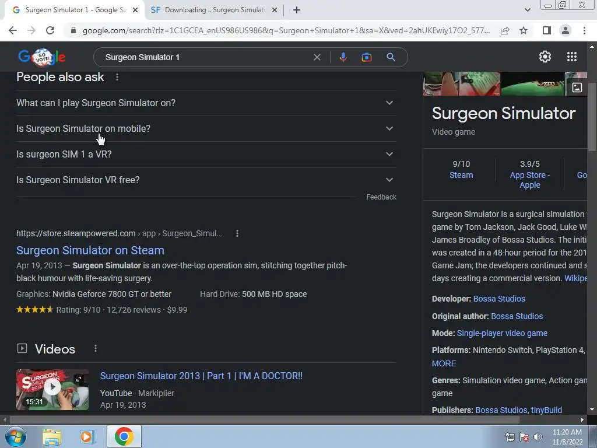Click the Surgeon Simulator 1 search field

(206, 57)
